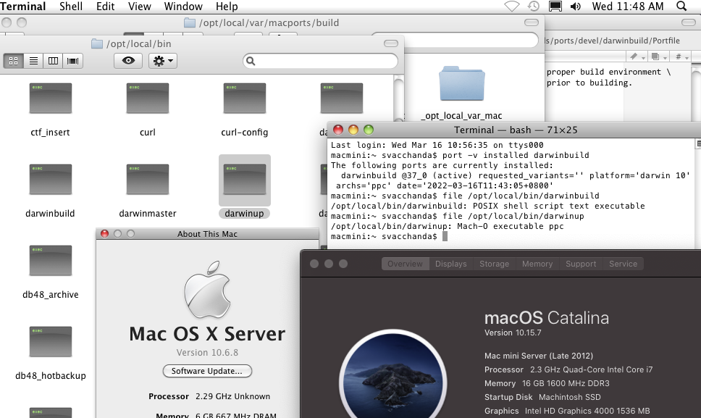Click the Apple logo in About This Mac
The image size is (701, 418).
[x=207, y=290]
